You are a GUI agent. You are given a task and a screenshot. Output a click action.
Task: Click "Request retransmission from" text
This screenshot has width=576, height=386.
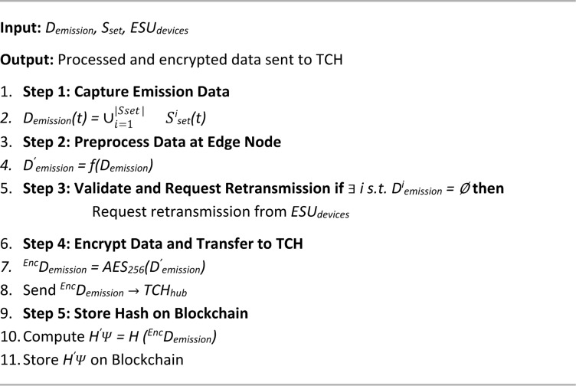click(189, 211)
